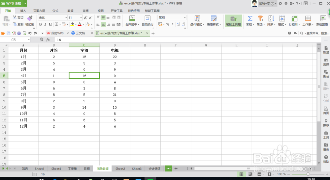This screenshot has width=330, height=180.
Task: Click the Undo arrow icon
Action: click(x=30, y=33)
